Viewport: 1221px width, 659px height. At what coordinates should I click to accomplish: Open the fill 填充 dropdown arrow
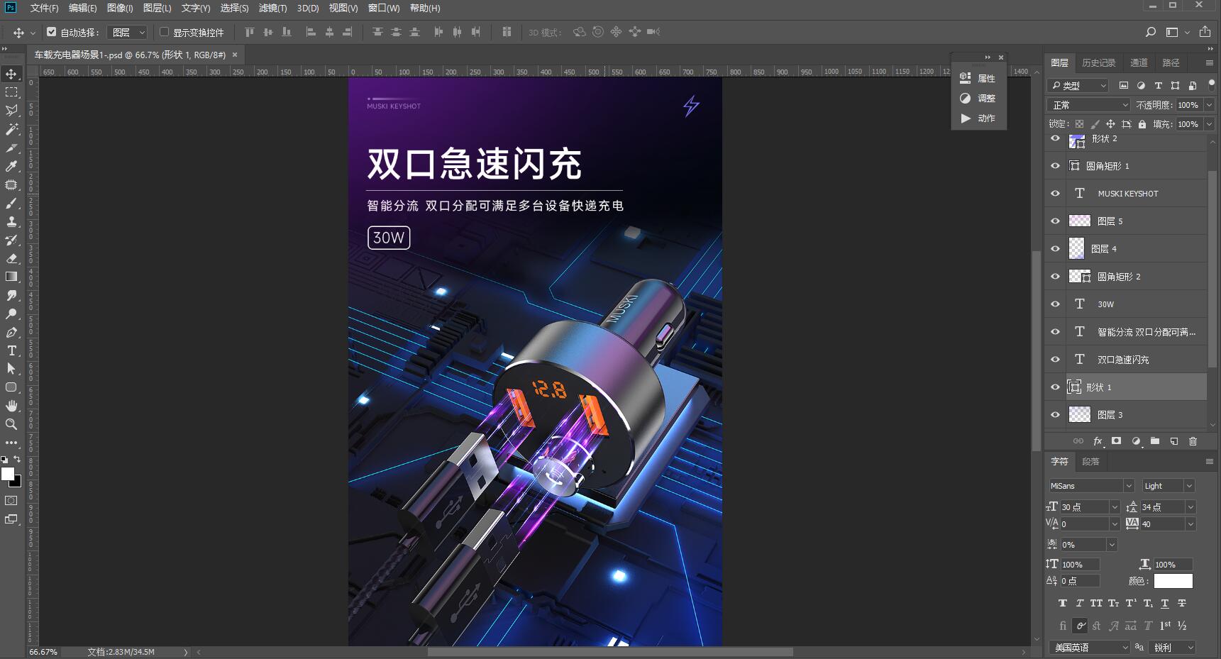point(1209,124)
